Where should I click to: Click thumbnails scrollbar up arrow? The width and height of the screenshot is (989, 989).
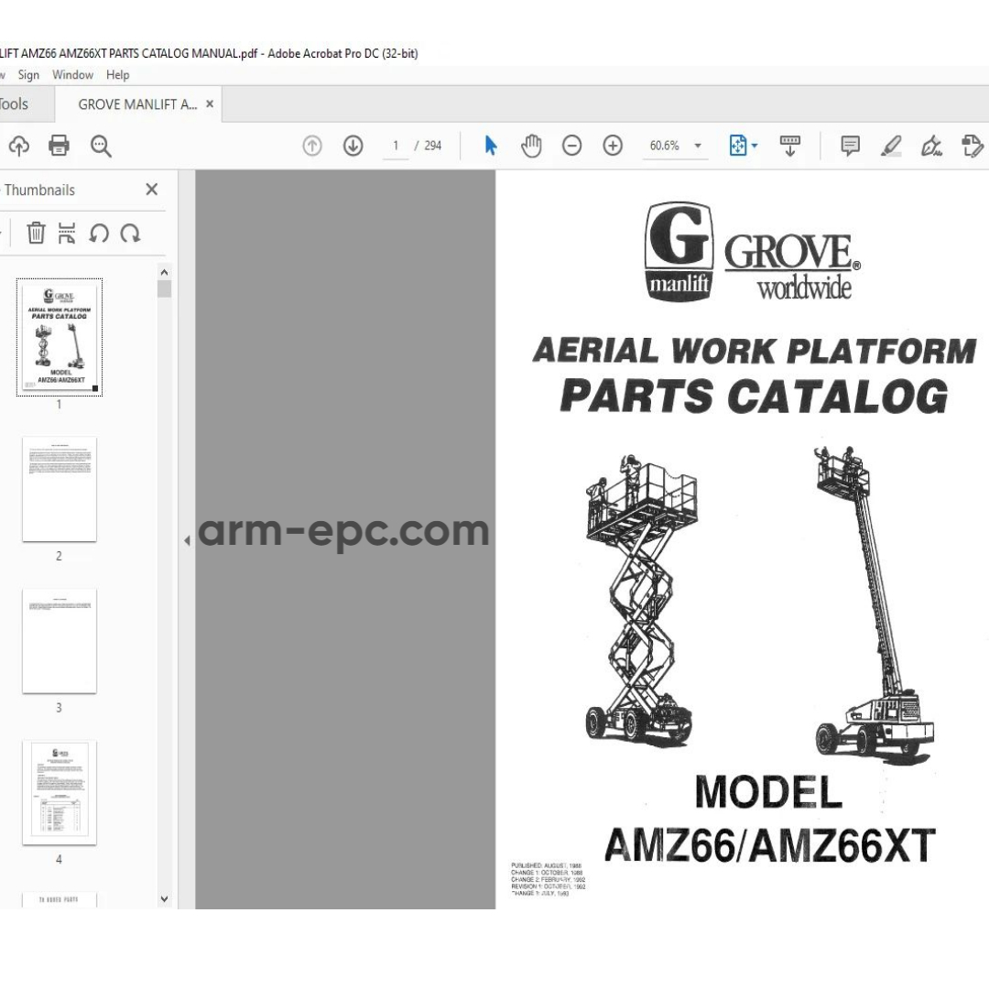tap(165, 273)
